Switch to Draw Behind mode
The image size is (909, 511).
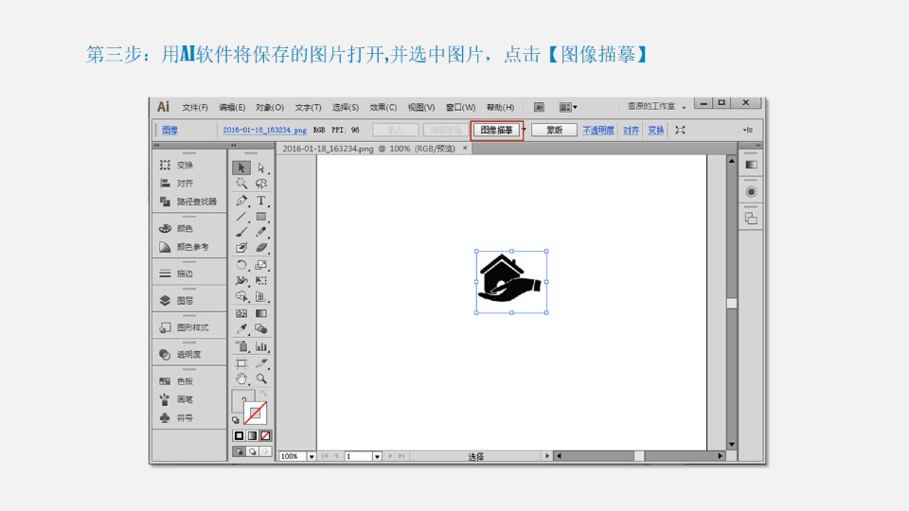point(253,452)
